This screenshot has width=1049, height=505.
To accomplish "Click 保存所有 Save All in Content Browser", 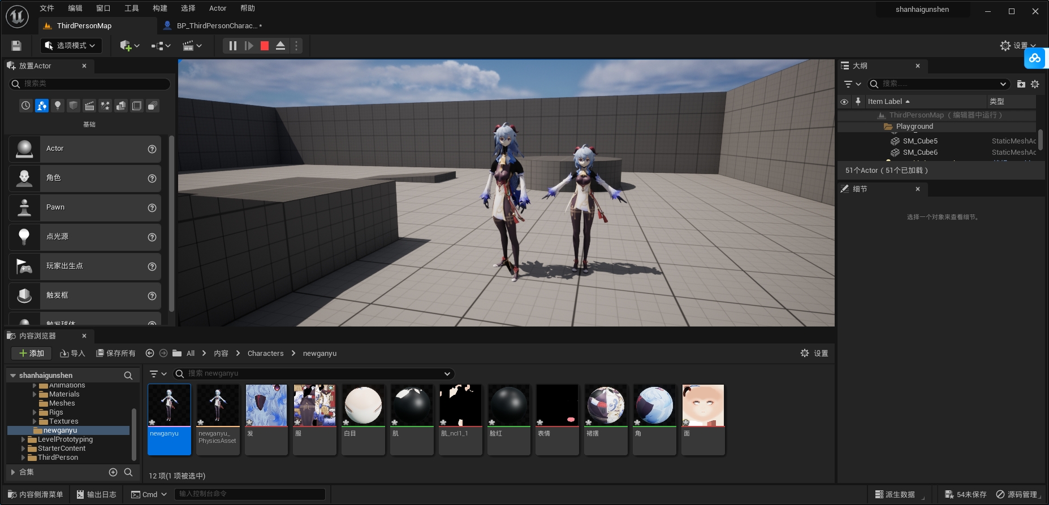I will (116, 354).
